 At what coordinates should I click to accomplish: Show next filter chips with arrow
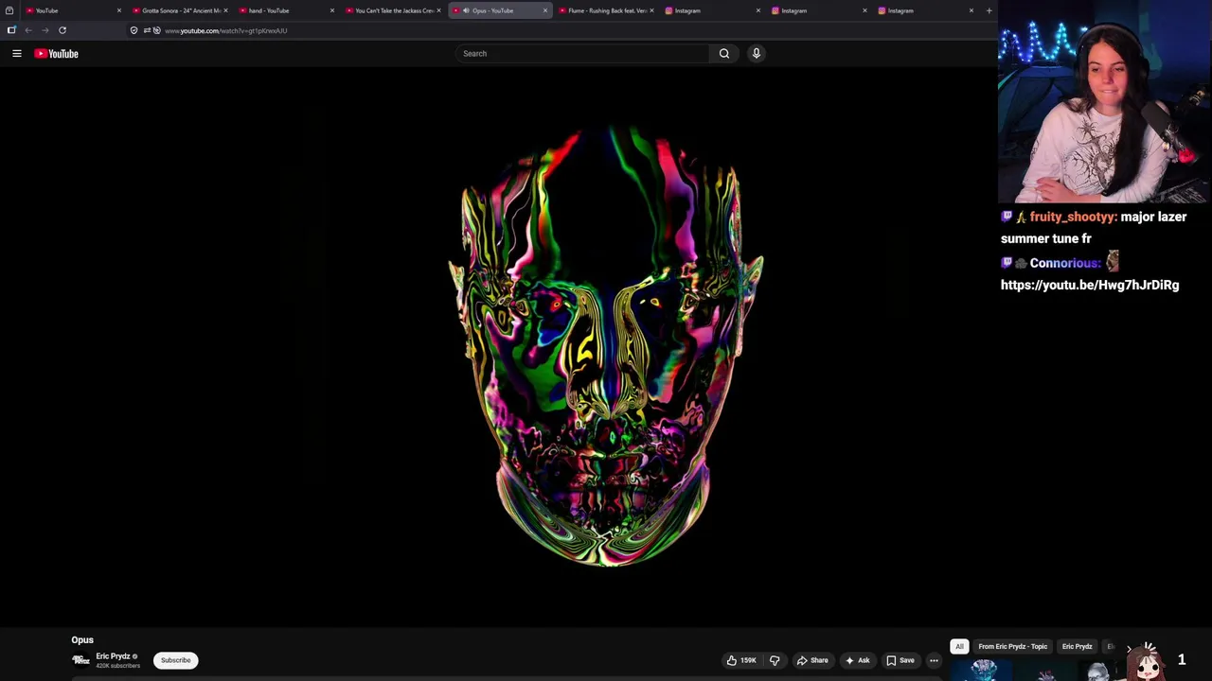click(x=1129, y=647)
